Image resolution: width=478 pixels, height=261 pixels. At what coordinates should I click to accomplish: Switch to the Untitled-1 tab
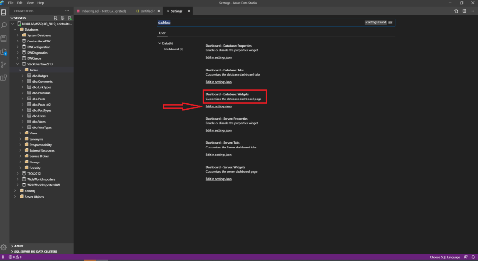click(148, 11)
